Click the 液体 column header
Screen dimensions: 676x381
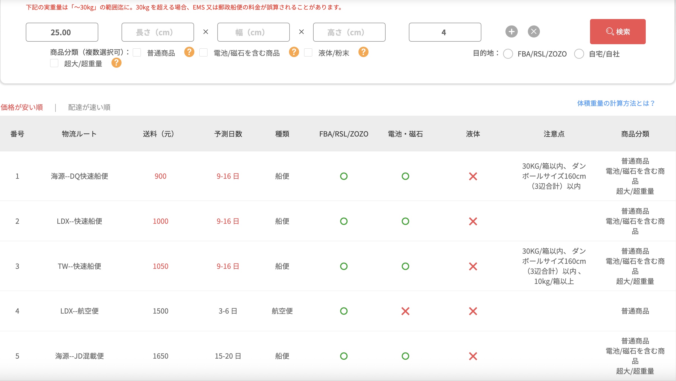point(473,134)
